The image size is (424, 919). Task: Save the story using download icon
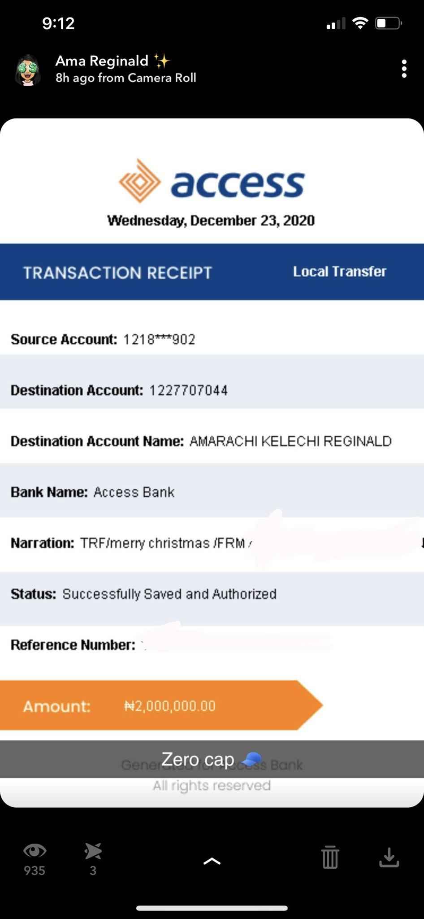389,857
